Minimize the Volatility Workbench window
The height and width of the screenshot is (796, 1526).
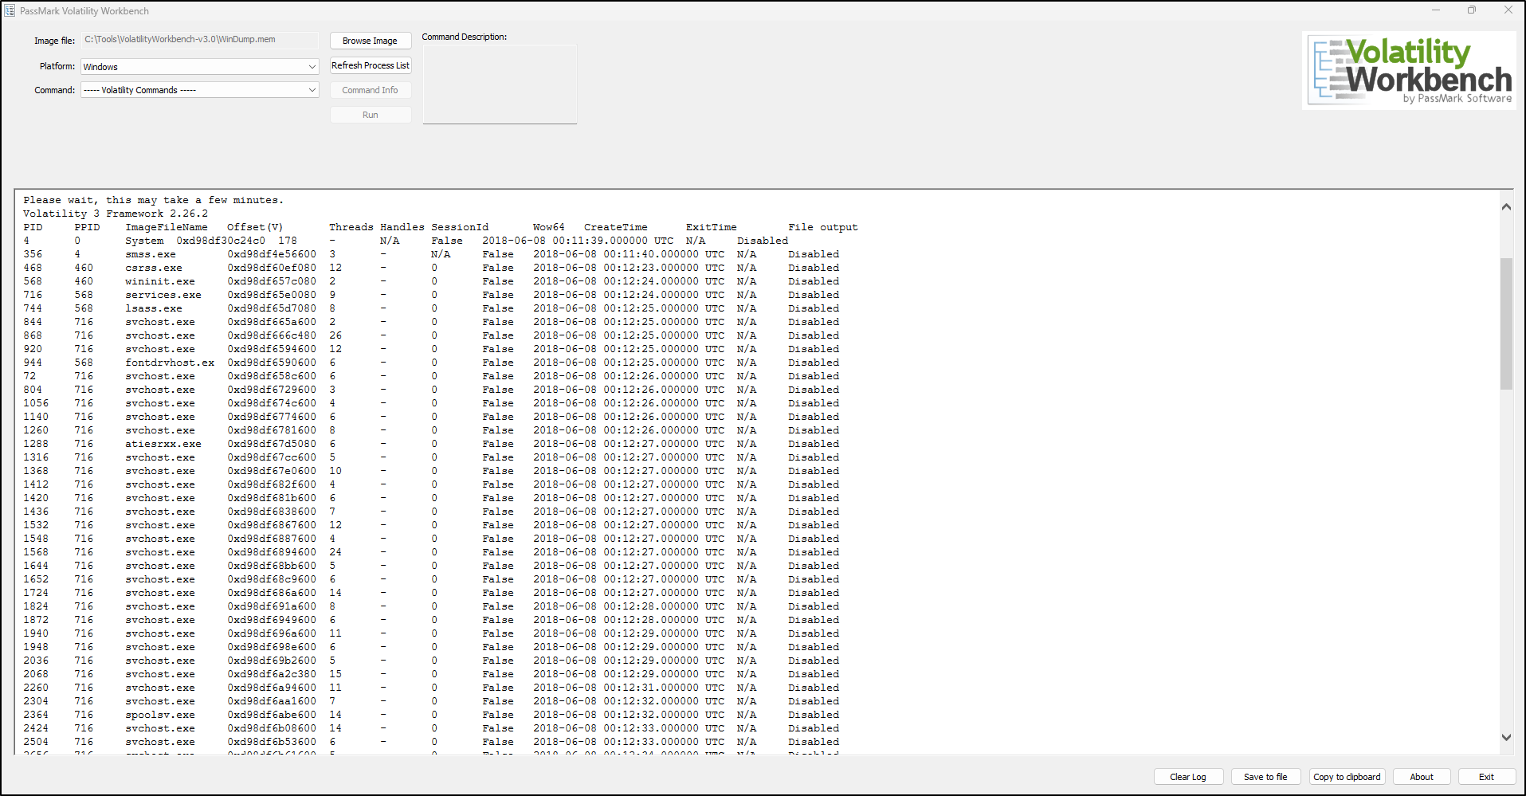point(1436,10)
